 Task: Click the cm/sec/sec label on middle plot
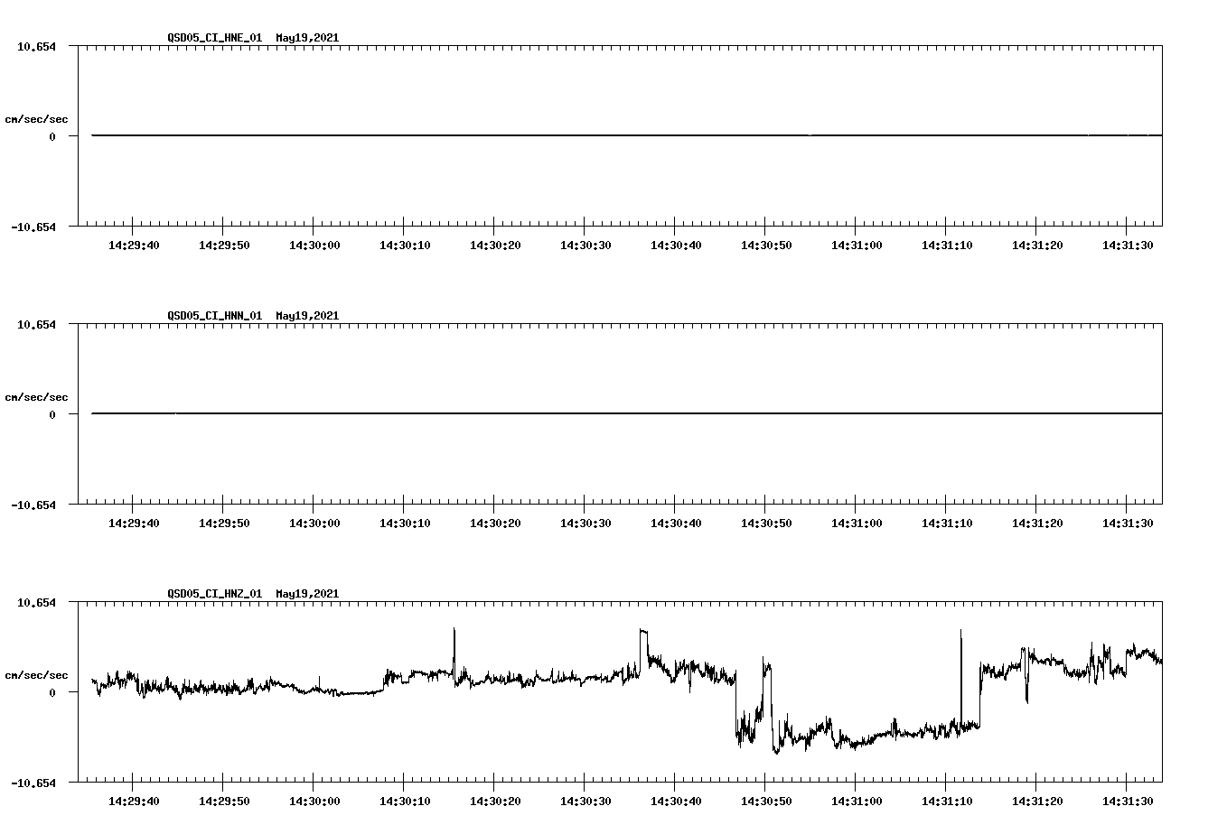pos(36,396)
